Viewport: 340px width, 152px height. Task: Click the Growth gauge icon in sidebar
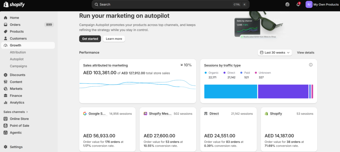(x=6, y=45)
